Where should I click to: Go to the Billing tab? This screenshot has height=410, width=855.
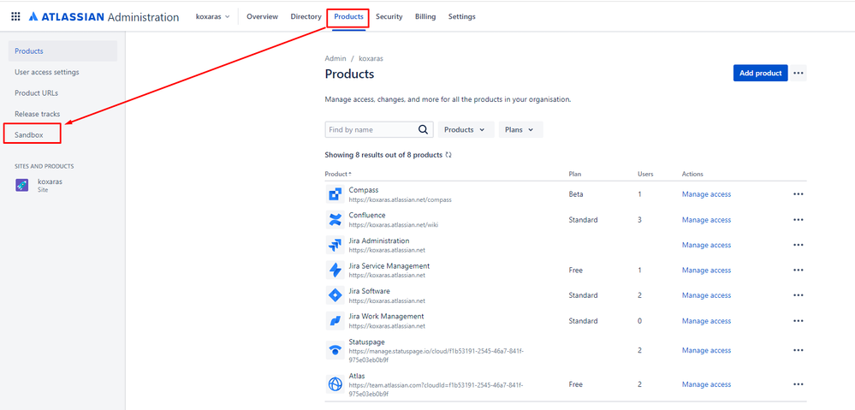click(x=425, y=17)
